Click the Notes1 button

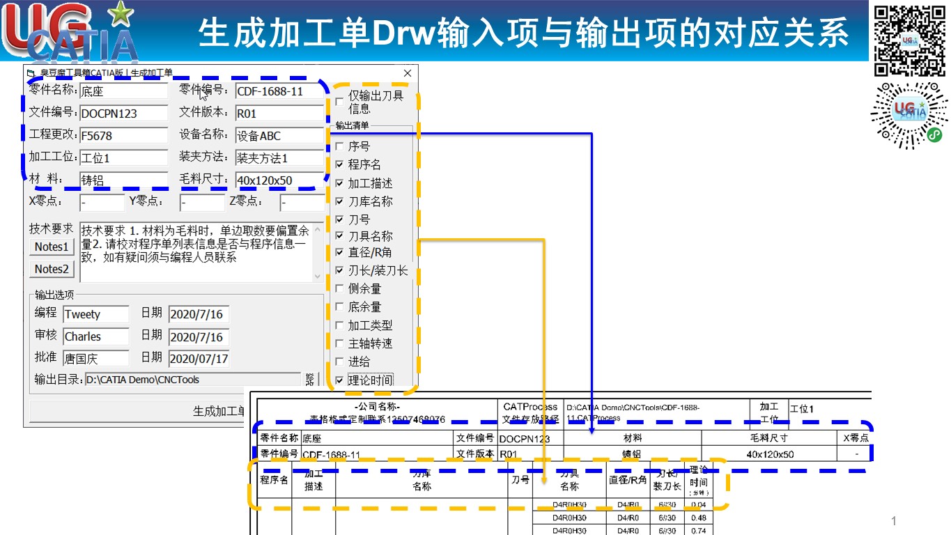pyautogui.click(x=52, y=247)
